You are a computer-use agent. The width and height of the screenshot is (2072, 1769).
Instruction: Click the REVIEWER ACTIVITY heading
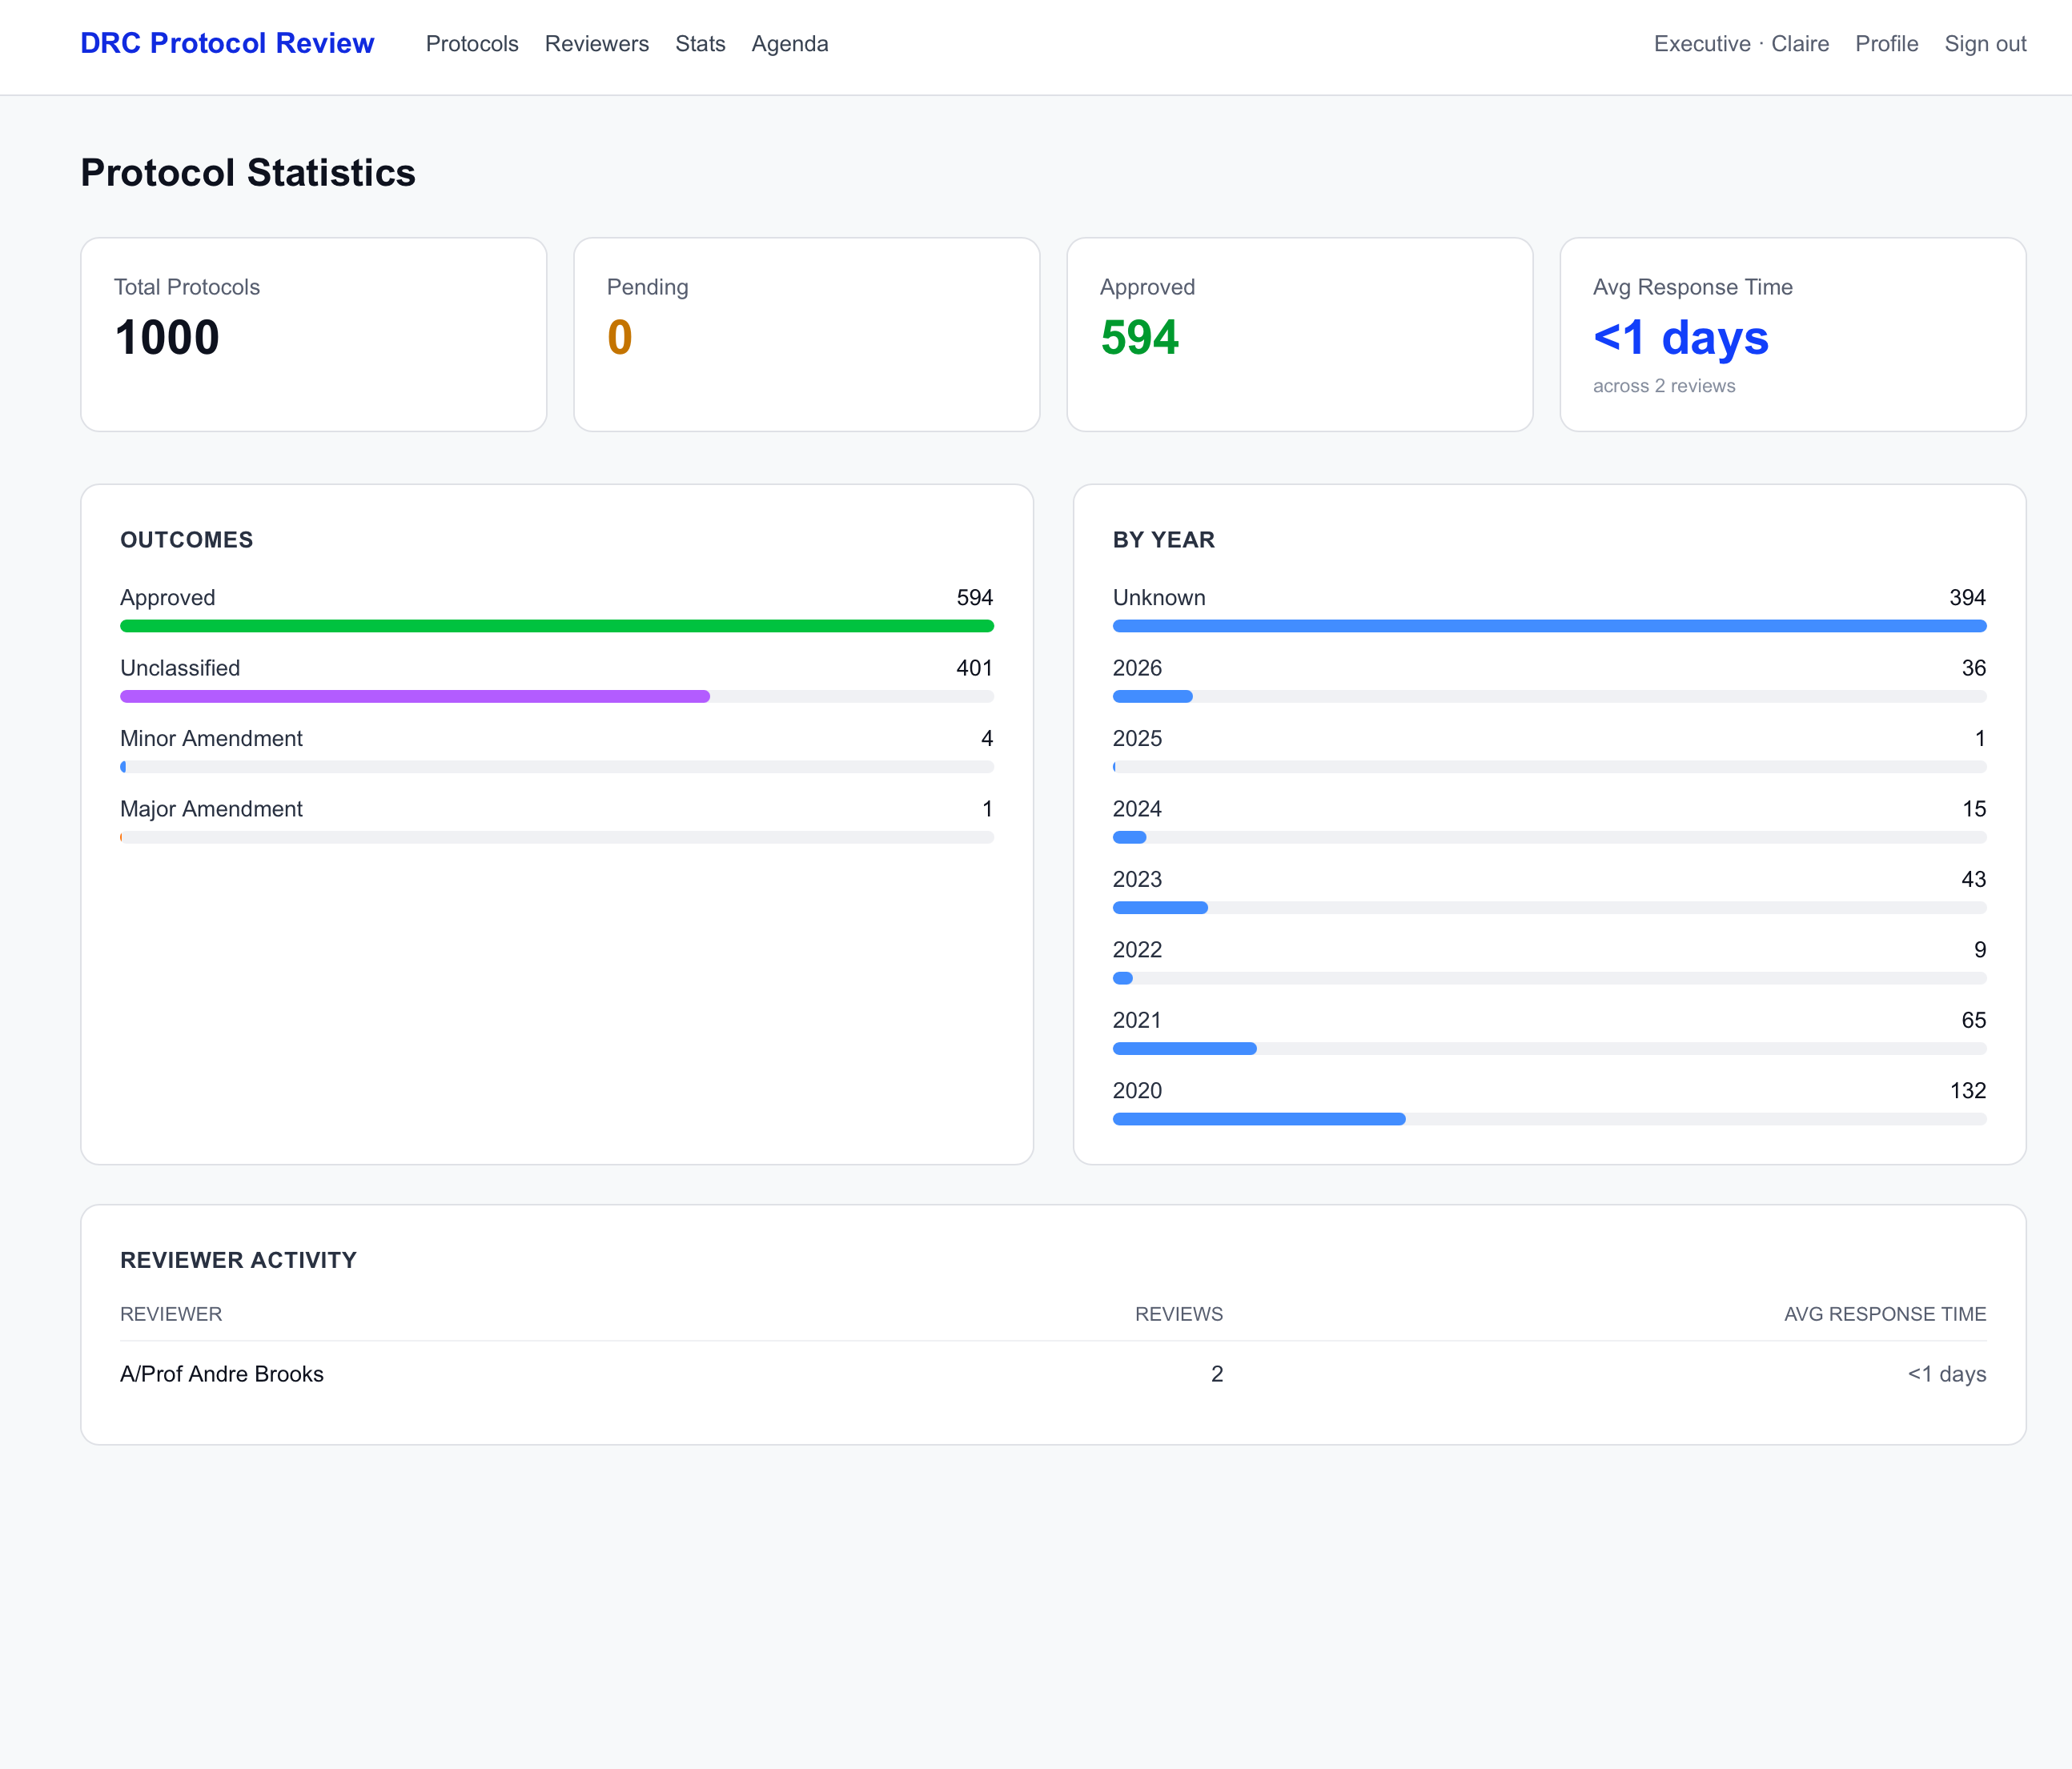point(238,1260)
